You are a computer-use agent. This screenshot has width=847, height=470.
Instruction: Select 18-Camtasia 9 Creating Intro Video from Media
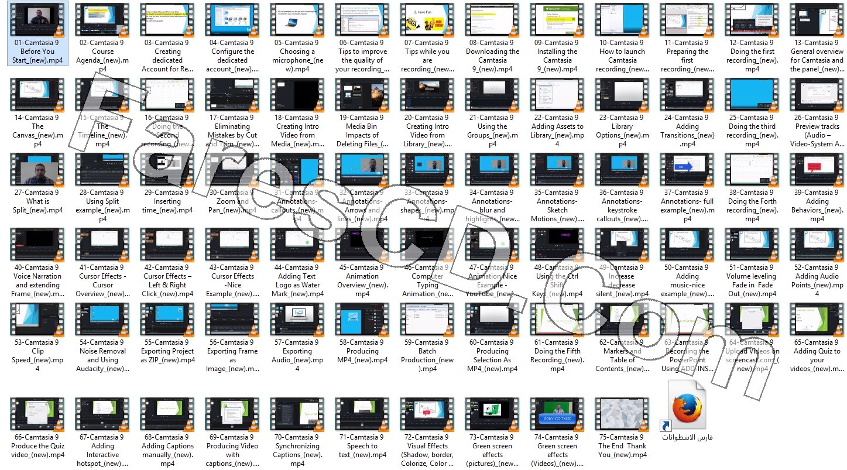[x=297, y=112]
